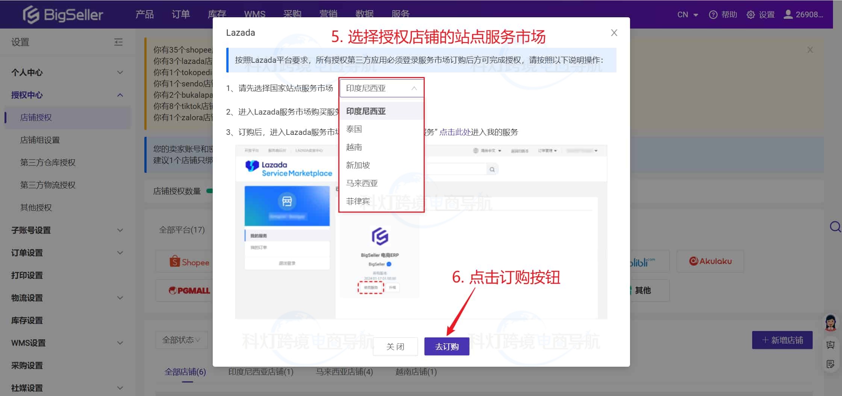Close the Lazada dialog with X icon
Image resolution: width=842 pixels, height=396 pixels.
614,33
